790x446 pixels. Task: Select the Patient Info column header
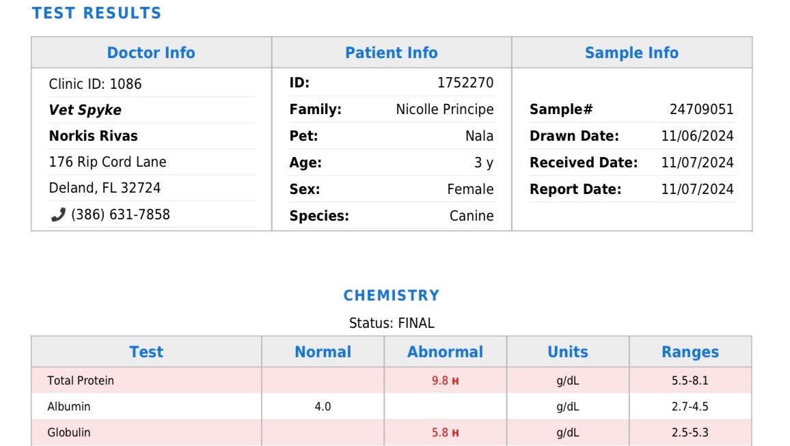[x=391, y=53]
